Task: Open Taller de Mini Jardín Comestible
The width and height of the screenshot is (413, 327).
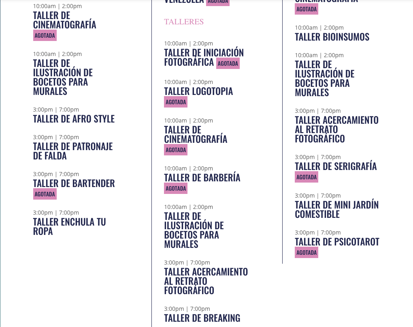Action: click(x=336, y=209)
